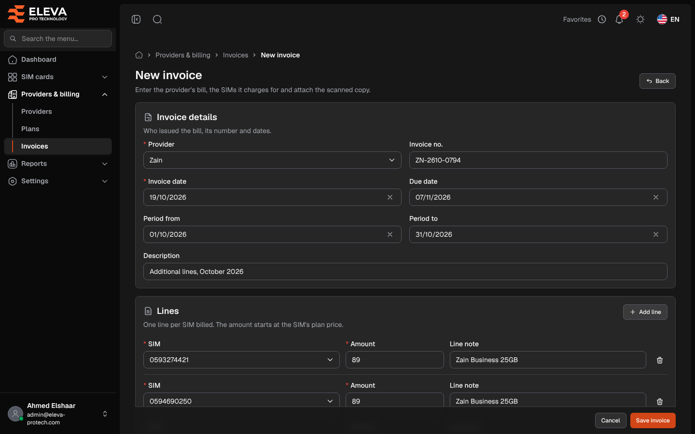Clear the Period from date
The height and width of the screenshot is (434, 695).
(x=390, y=234)
